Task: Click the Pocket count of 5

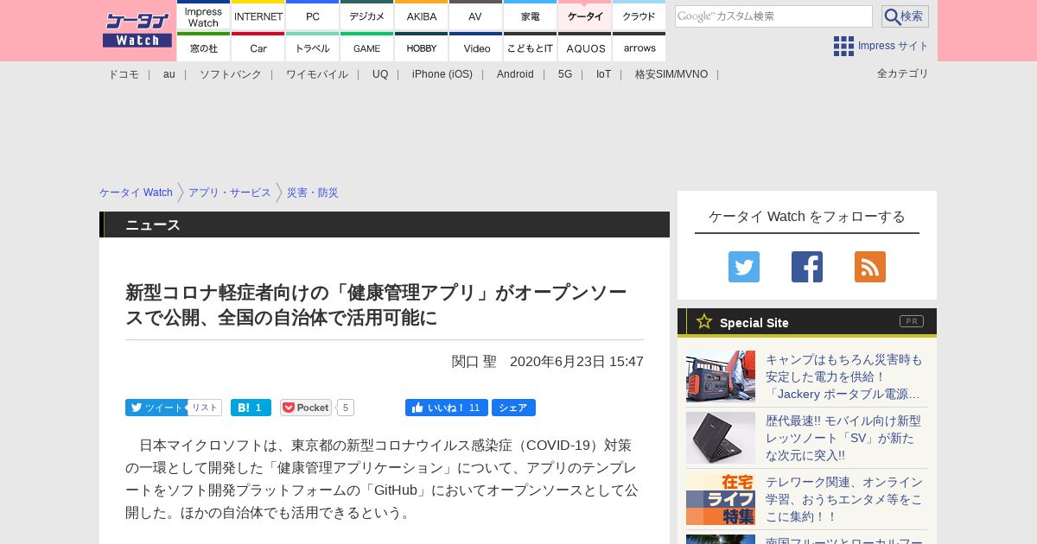Action: [346, 408]
